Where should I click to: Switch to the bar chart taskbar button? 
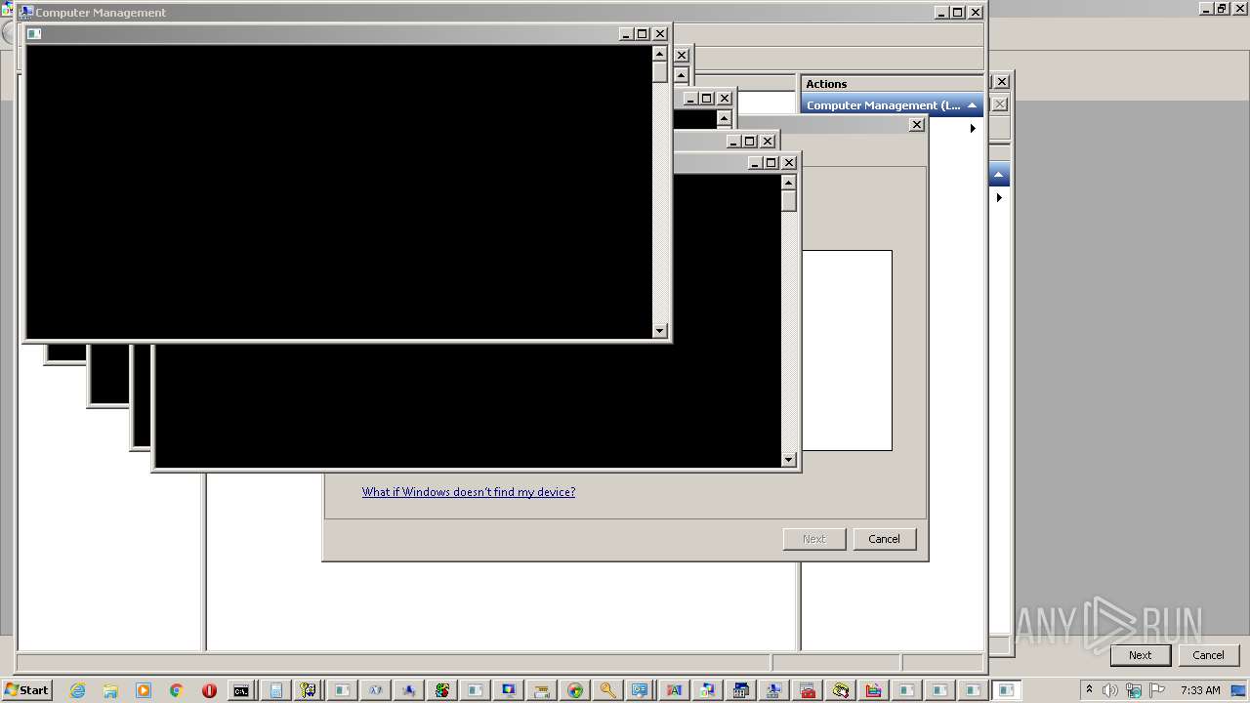[873, 690]
